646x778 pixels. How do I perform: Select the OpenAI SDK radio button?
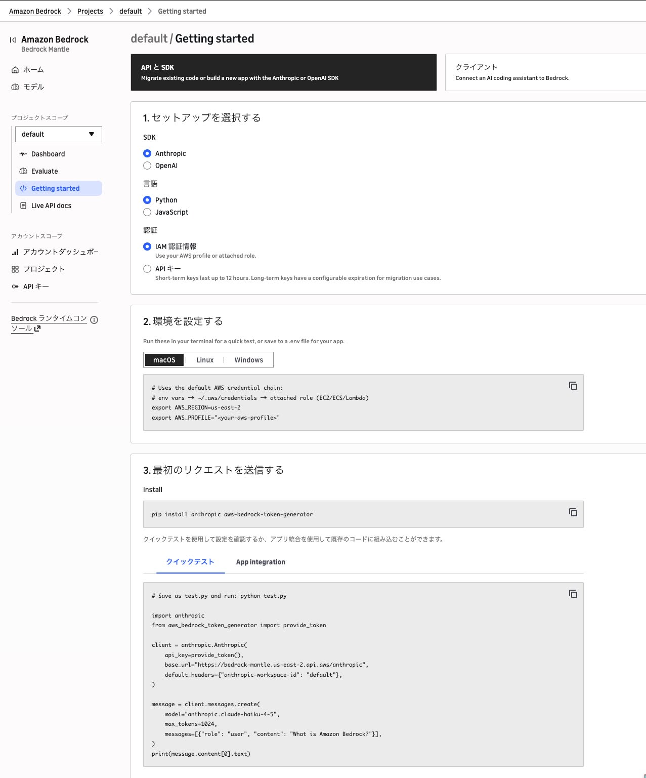click(147, 166)
